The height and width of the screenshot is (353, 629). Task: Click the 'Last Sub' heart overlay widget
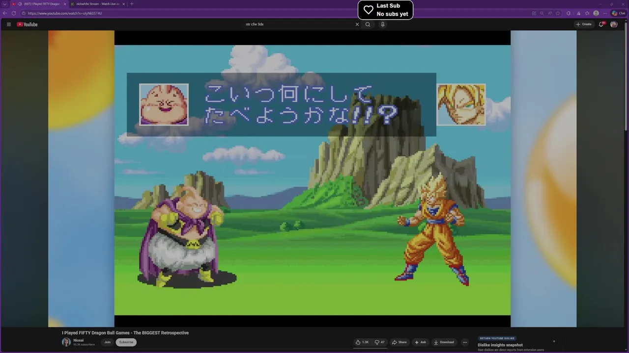click(385, 10)
